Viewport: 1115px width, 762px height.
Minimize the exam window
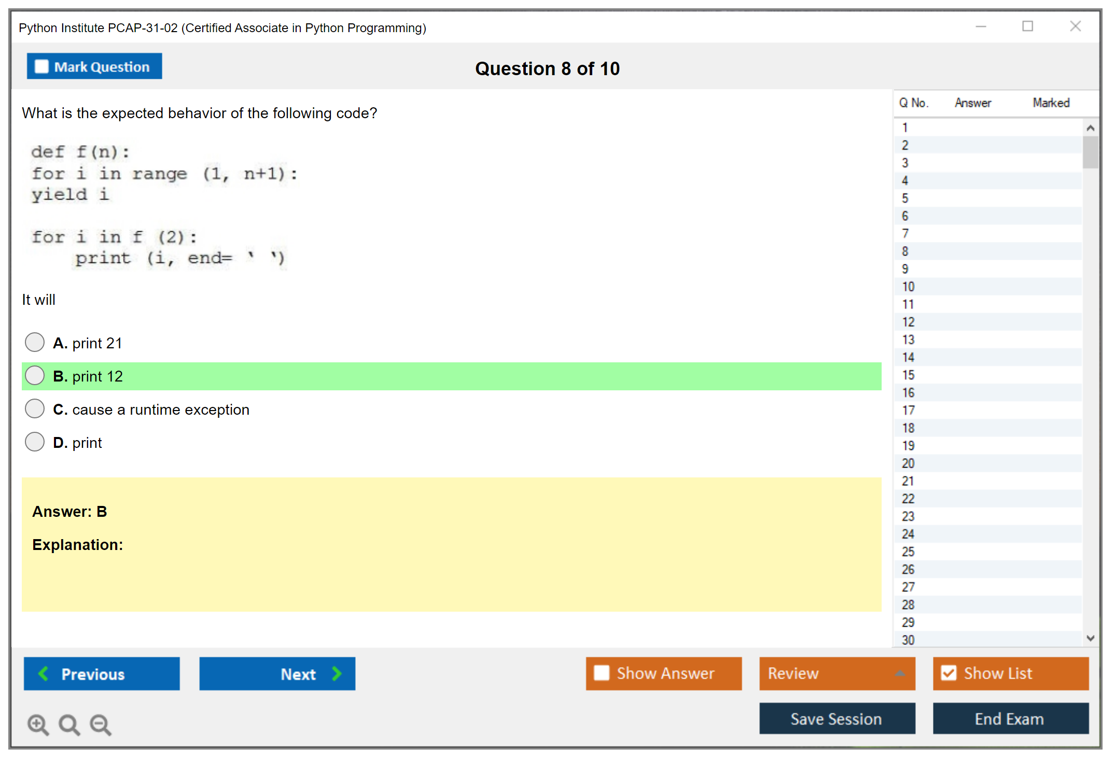(x=981, y=26)
